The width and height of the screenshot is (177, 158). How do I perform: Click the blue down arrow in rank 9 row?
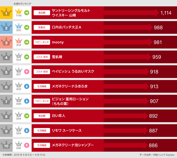[x=27, y=131]
